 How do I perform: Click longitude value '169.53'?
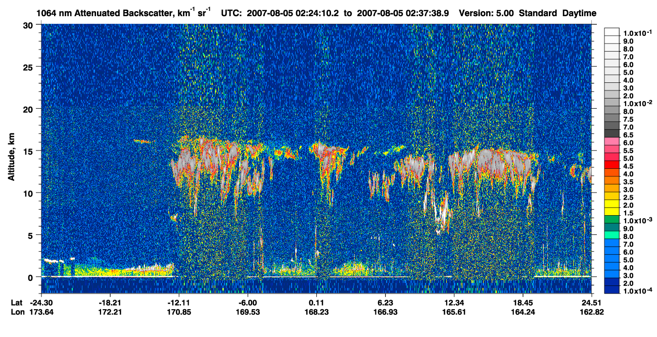(x=248, y=312)
